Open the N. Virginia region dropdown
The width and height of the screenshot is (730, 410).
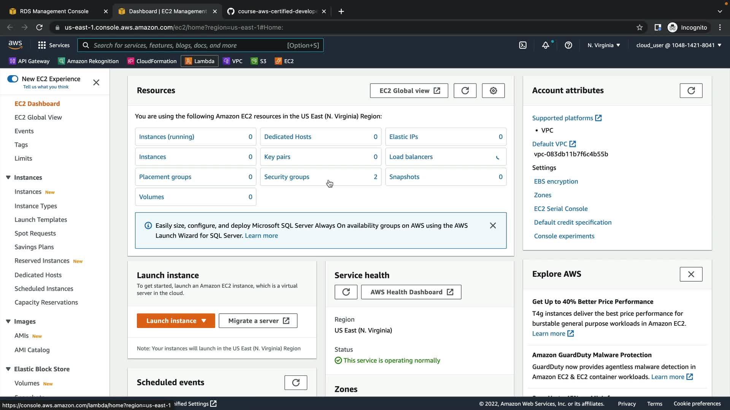(603, 45)
